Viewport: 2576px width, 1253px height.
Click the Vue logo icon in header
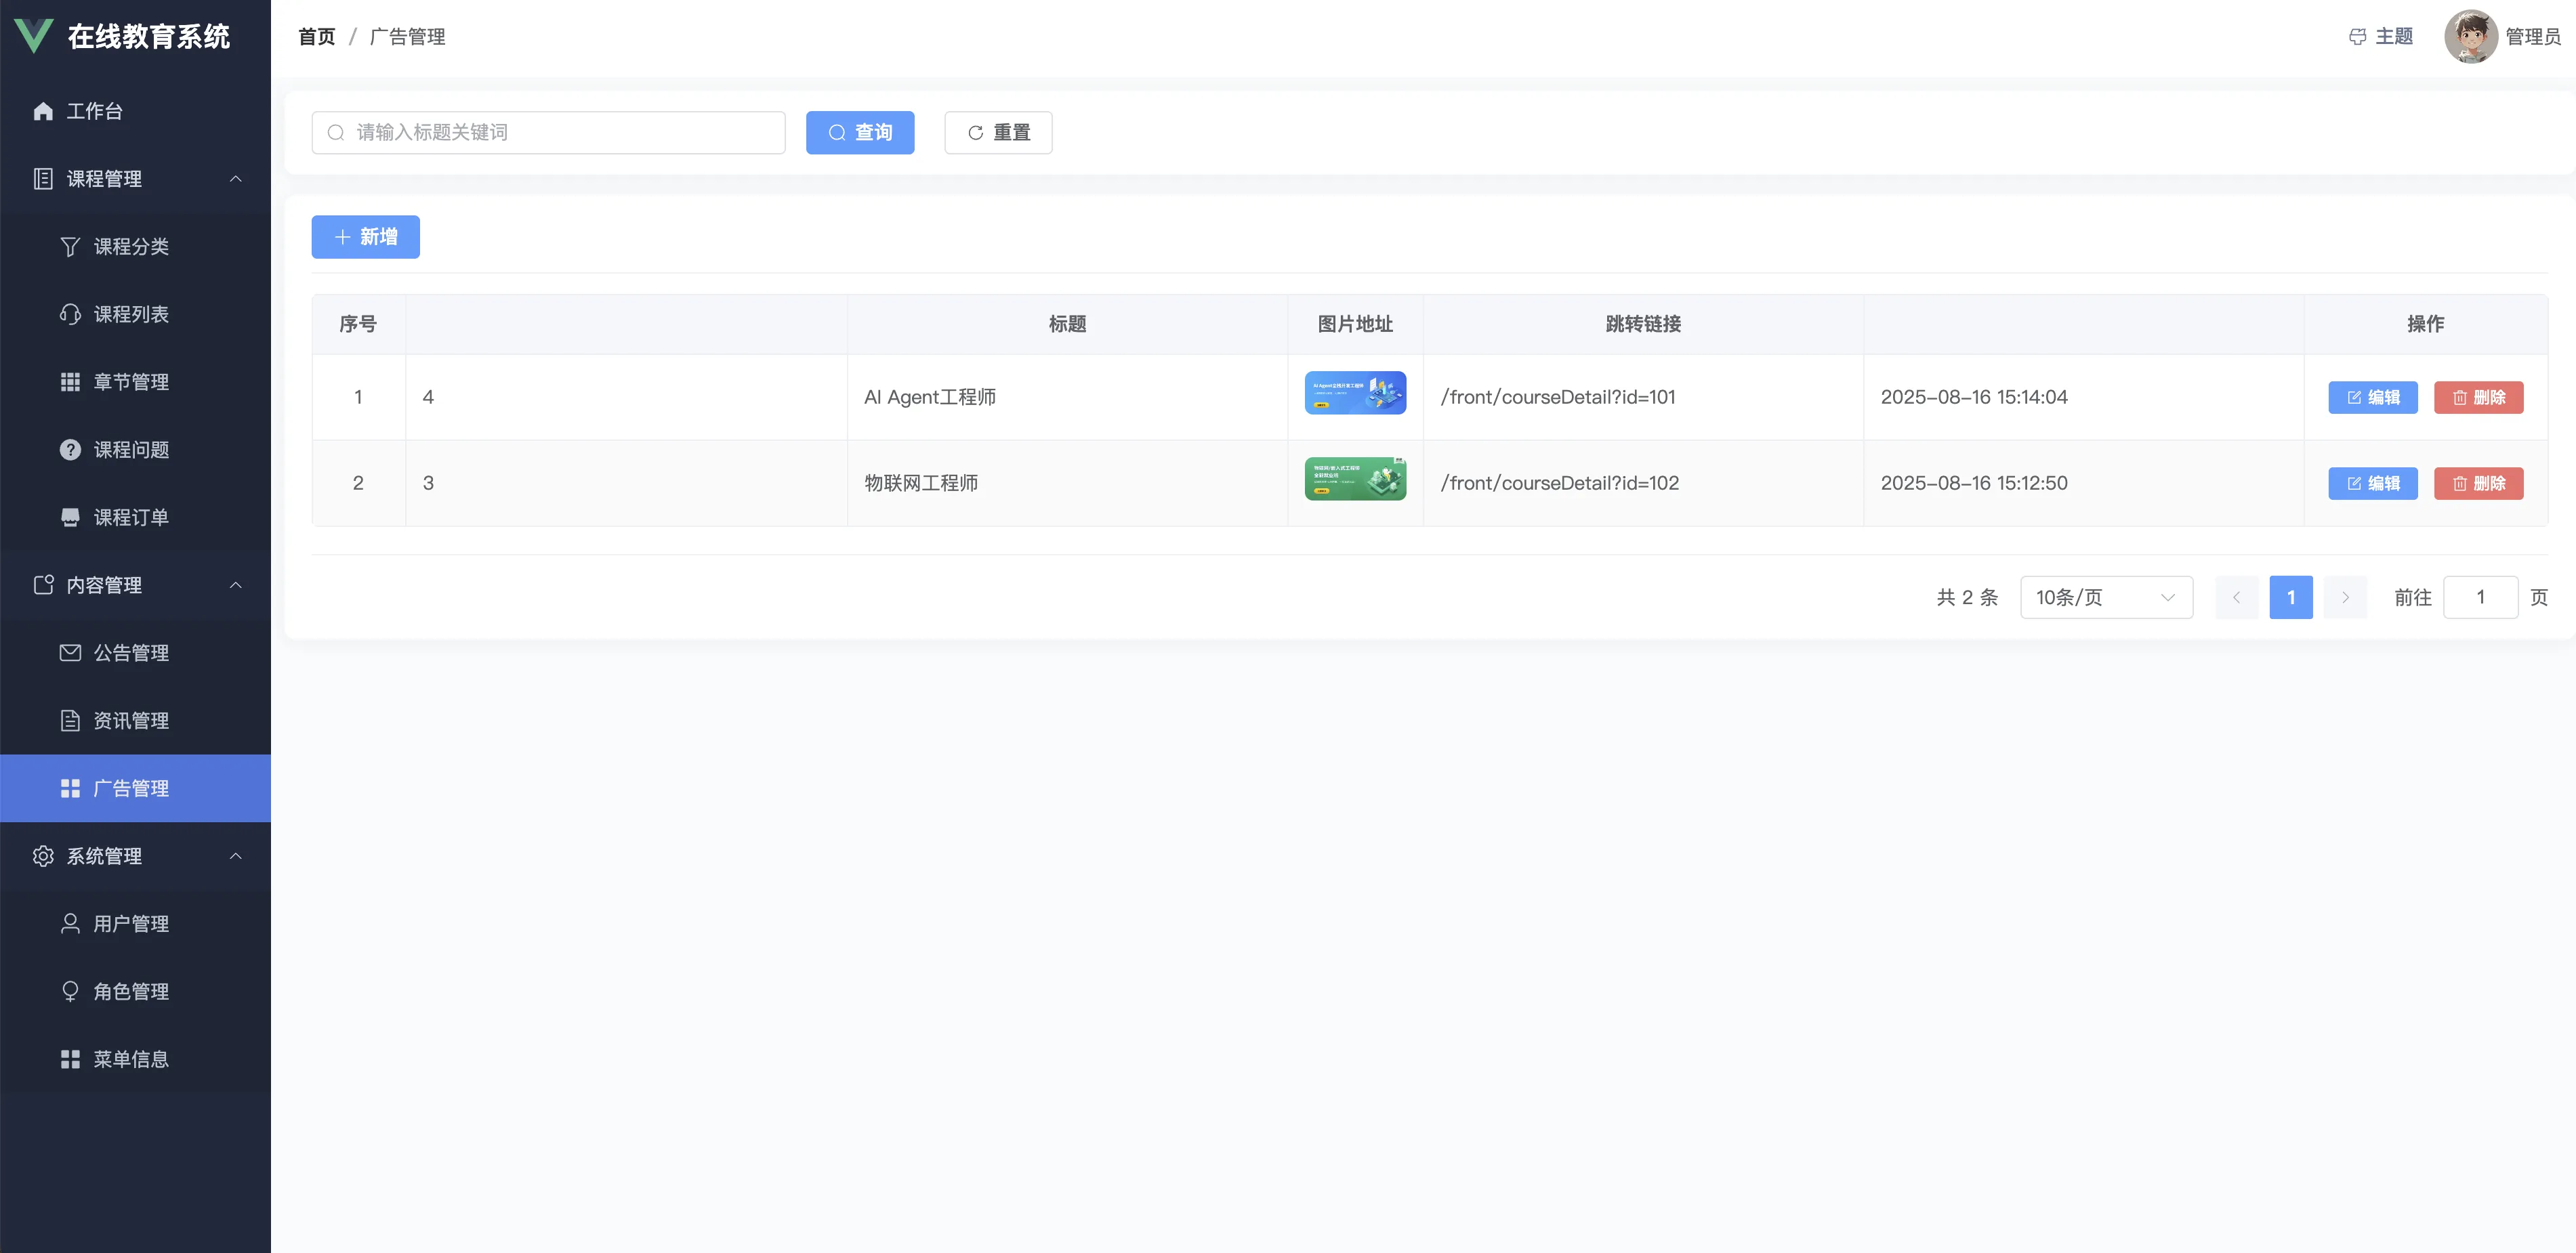(x=33, y=36)
